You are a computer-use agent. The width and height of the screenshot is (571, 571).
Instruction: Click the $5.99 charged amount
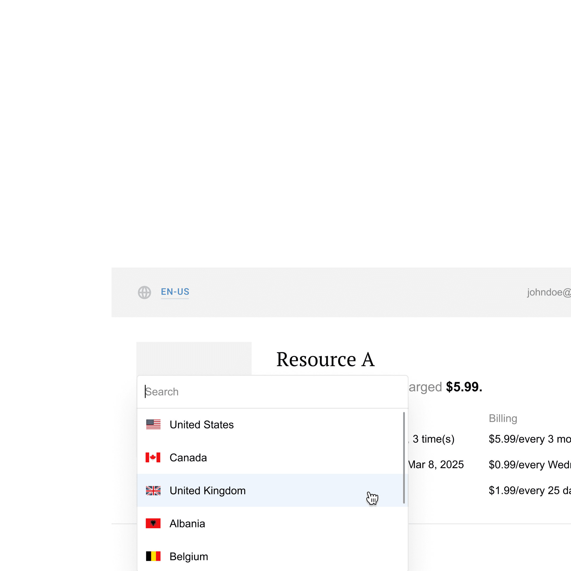click(464, 387)
